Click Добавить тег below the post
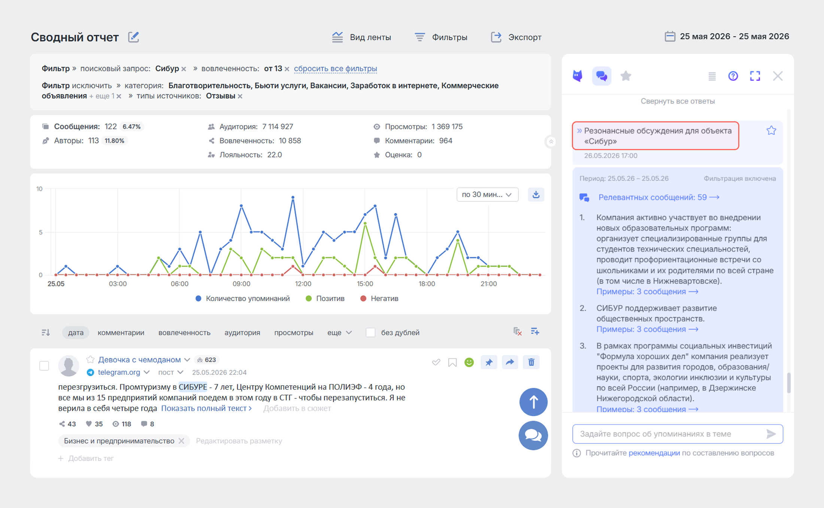The image size is (824, 508). 86,459
